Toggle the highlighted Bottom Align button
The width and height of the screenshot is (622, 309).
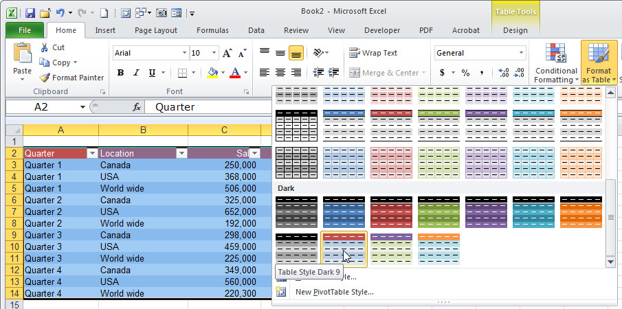[x=296, y=53]
